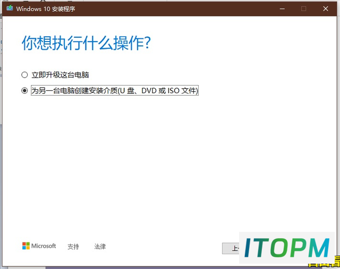Minimize the Windows 10 安装程序 window
340x269 pixels.
282,9
